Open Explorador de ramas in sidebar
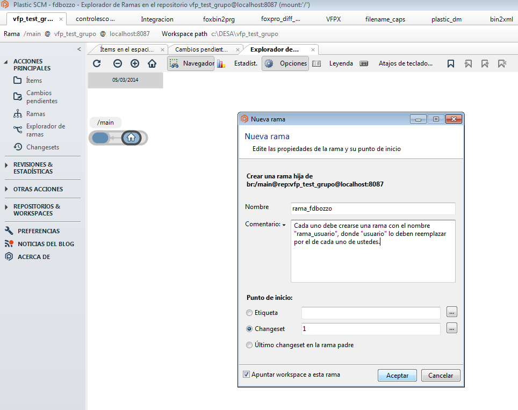The image size is (518, 410). tap(39, 130)
